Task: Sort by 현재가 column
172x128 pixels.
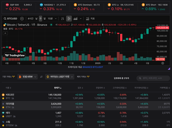Action: [58, 88]
